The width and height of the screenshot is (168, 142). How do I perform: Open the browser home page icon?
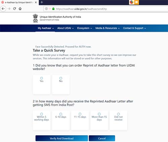pyautogui.click(x=20, y=9)
